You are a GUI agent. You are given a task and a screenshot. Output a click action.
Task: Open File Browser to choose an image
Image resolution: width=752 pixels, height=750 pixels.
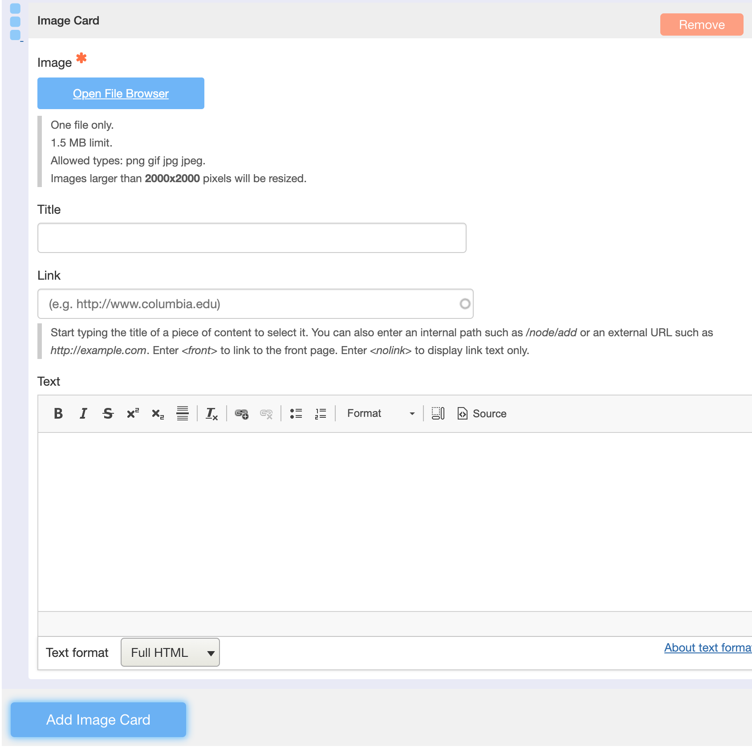[x=121, y=93]
